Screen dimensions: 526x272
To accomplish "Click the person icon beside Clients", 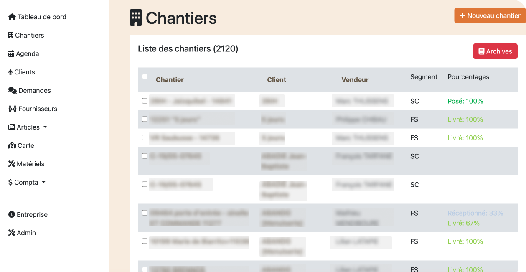I will (10, 72).
